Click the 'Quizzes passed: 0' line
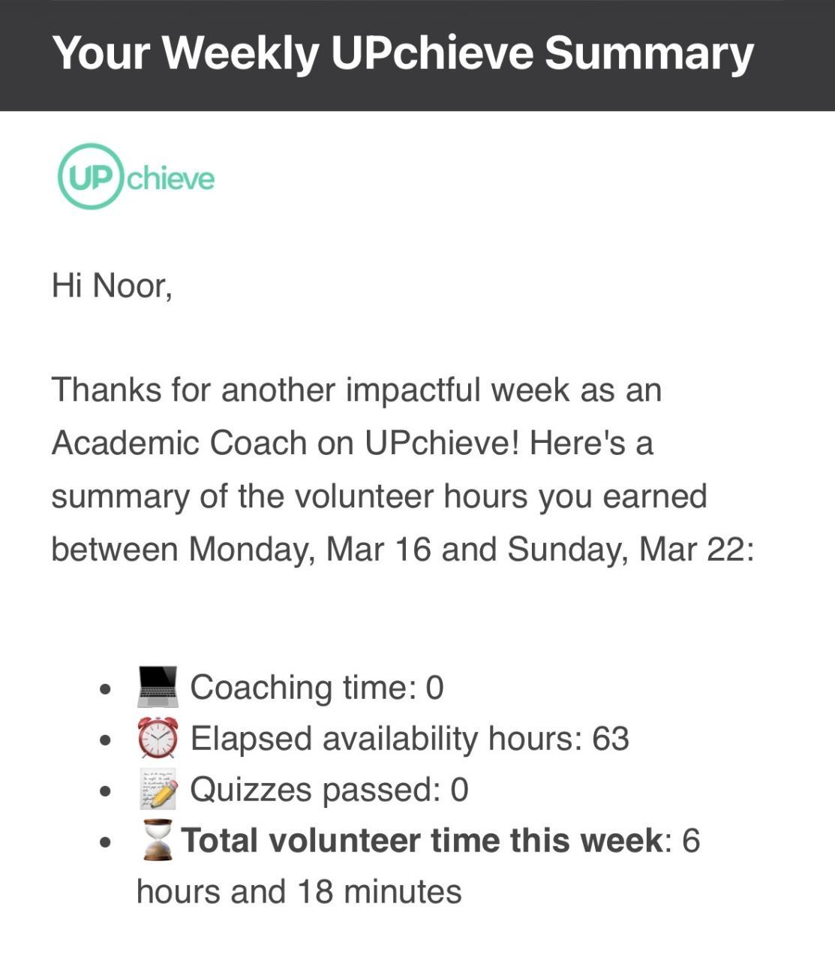Image resolution: width=835 pixels, height=961 pixels. [x=329, y=790]
